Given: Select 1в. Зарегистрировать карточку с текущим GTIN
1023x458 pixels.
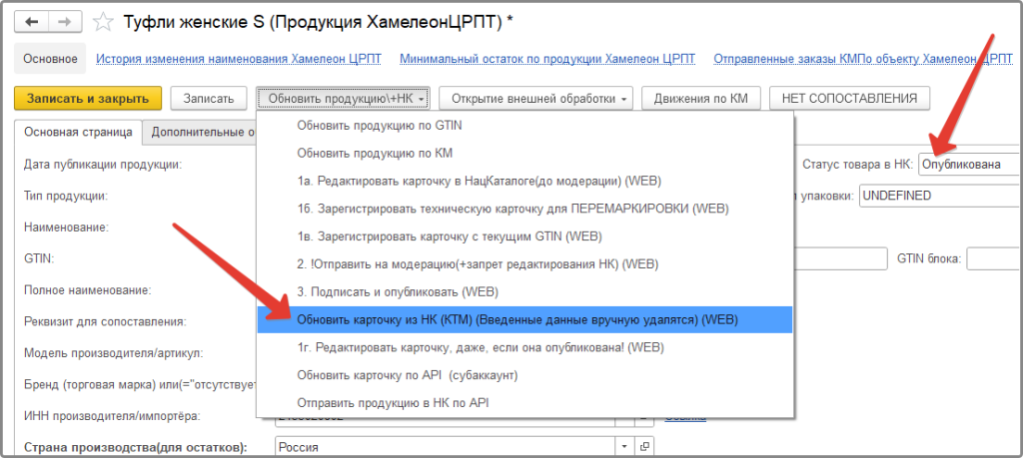Looking at the screenshot, I should point(524,236).
